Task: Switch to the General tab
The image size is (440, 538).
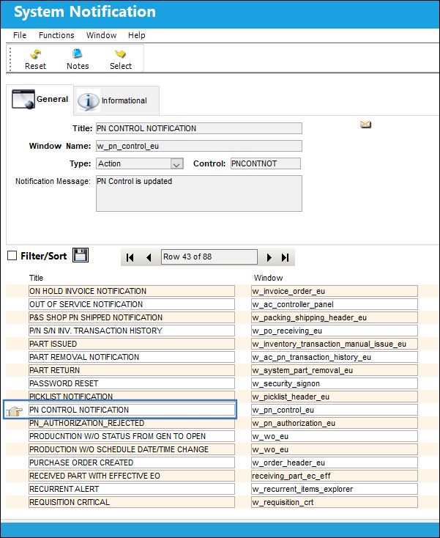Action: [40, 99]
